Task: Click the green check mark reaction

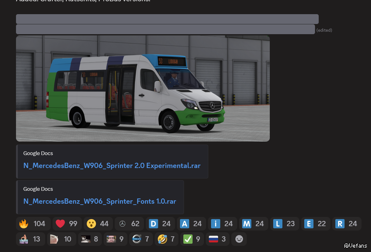Action: 192,239
